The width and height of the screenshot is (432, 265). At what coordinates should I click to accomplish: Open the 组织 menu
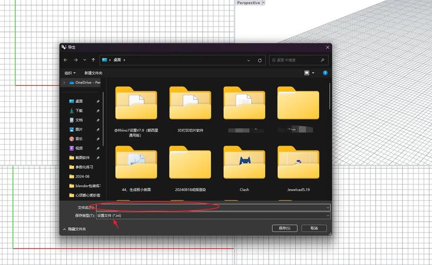pos(70,73)
